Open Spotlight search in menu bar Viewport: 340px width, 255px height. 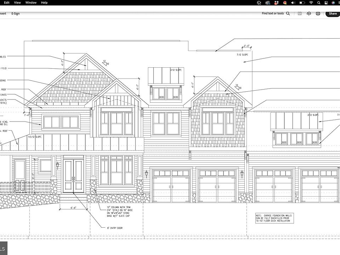tap(319, 2)
